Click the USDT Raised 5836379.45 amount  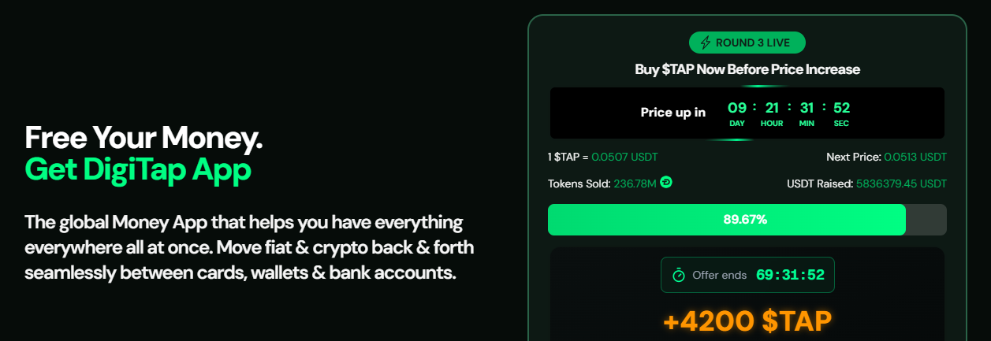[900, 183]
